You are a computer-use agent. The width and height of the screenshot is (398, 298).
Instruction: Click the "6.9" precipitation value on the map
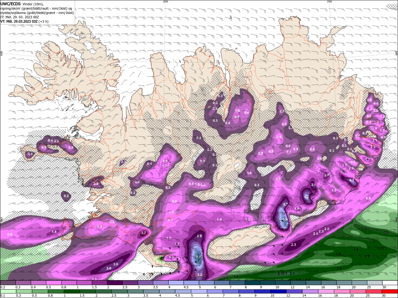(x=285, y=219)
